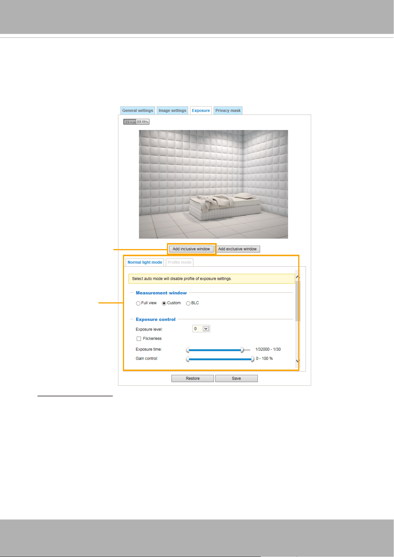394x557 pixels.
Task: Click the 'Measurement window' heading
Action: click(161, 293)
